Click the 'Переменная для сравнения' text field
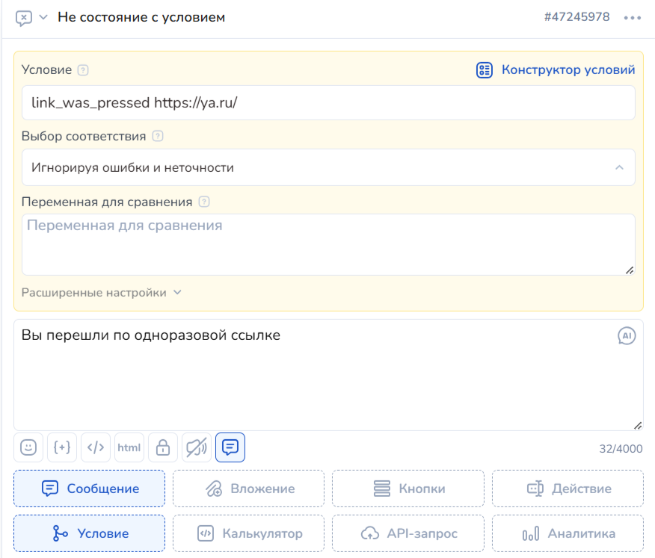The image size is (655, 558). 328,244
